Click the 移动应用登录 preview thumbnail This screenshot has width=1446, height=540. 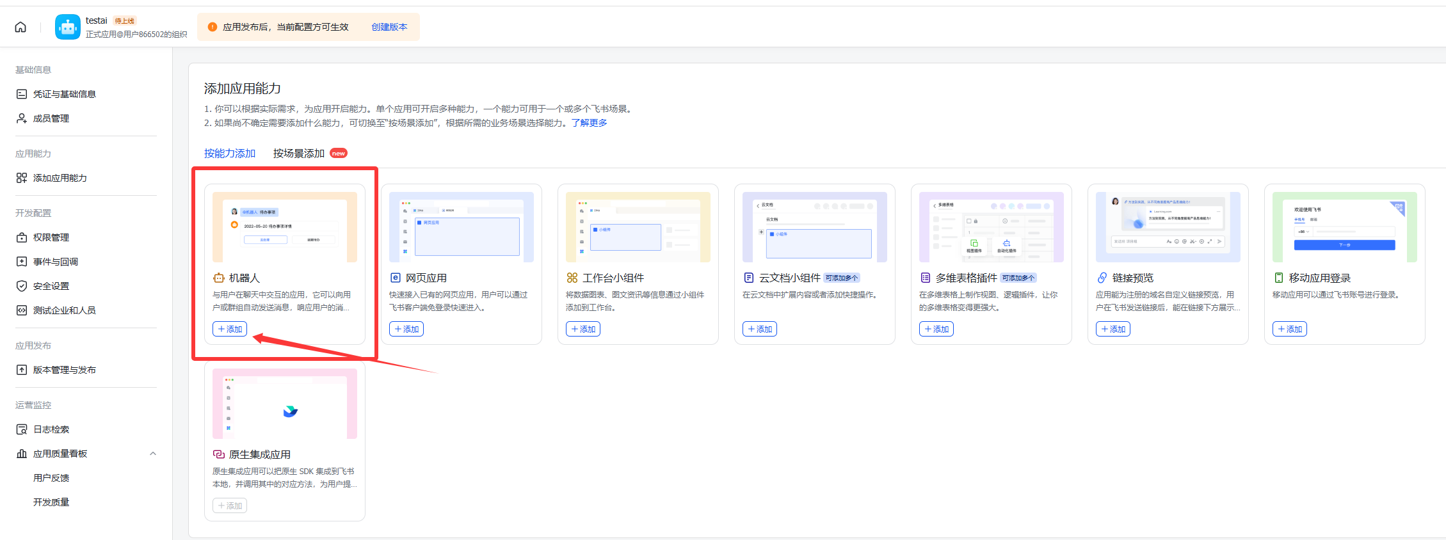pyautogui.click(x=1345, y=227)
